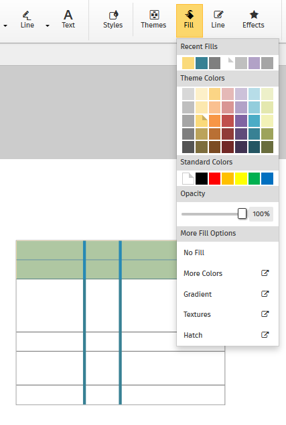The height and width of the screenshot is (425, 286).
Task: Pick purple recent fill swatch
Action: click(254, 63)
